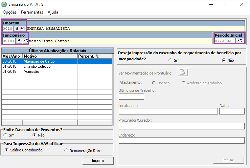250x168 pixels.
Task: Click the Funcionário undo arrow icon
Action: 25,41
